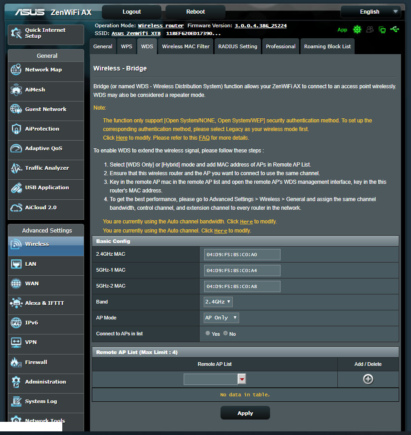
Task: Click the green App link
Action: click(342, 30)
